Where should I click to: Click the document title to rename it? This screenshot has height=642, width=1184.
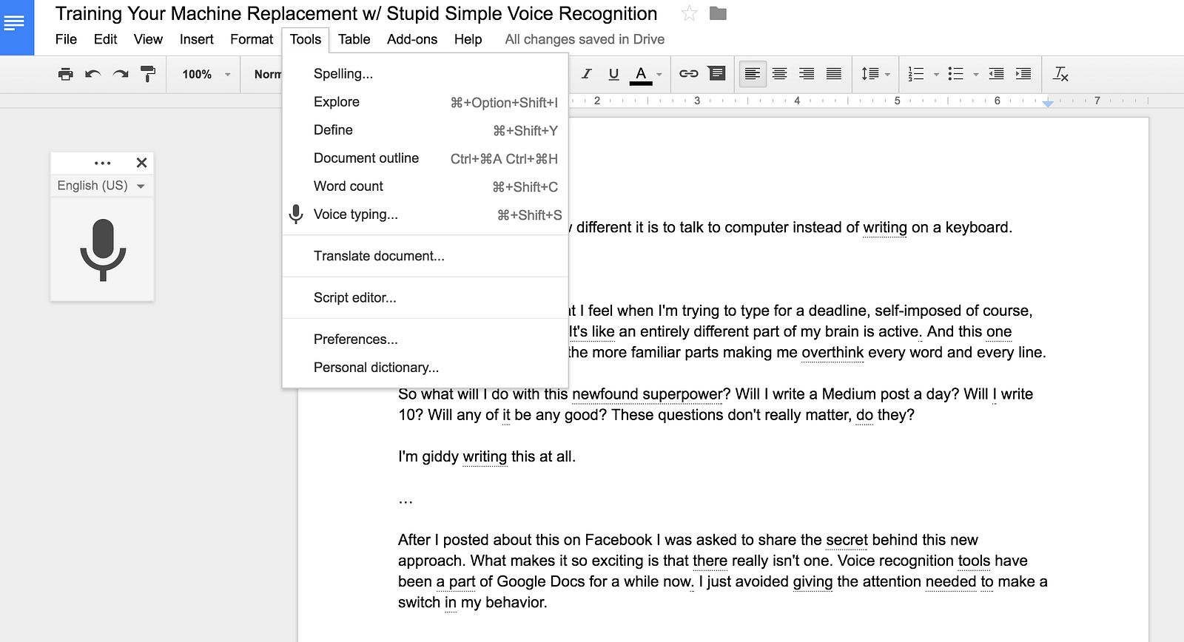coord(356,14)
